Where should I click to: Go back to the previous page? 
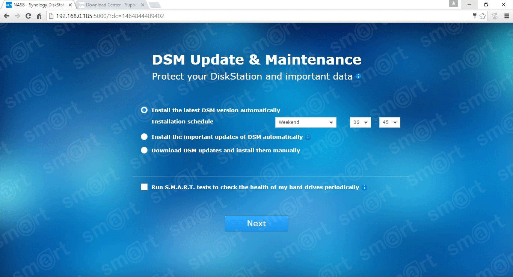pyautogui.click(x=6, y=16)
